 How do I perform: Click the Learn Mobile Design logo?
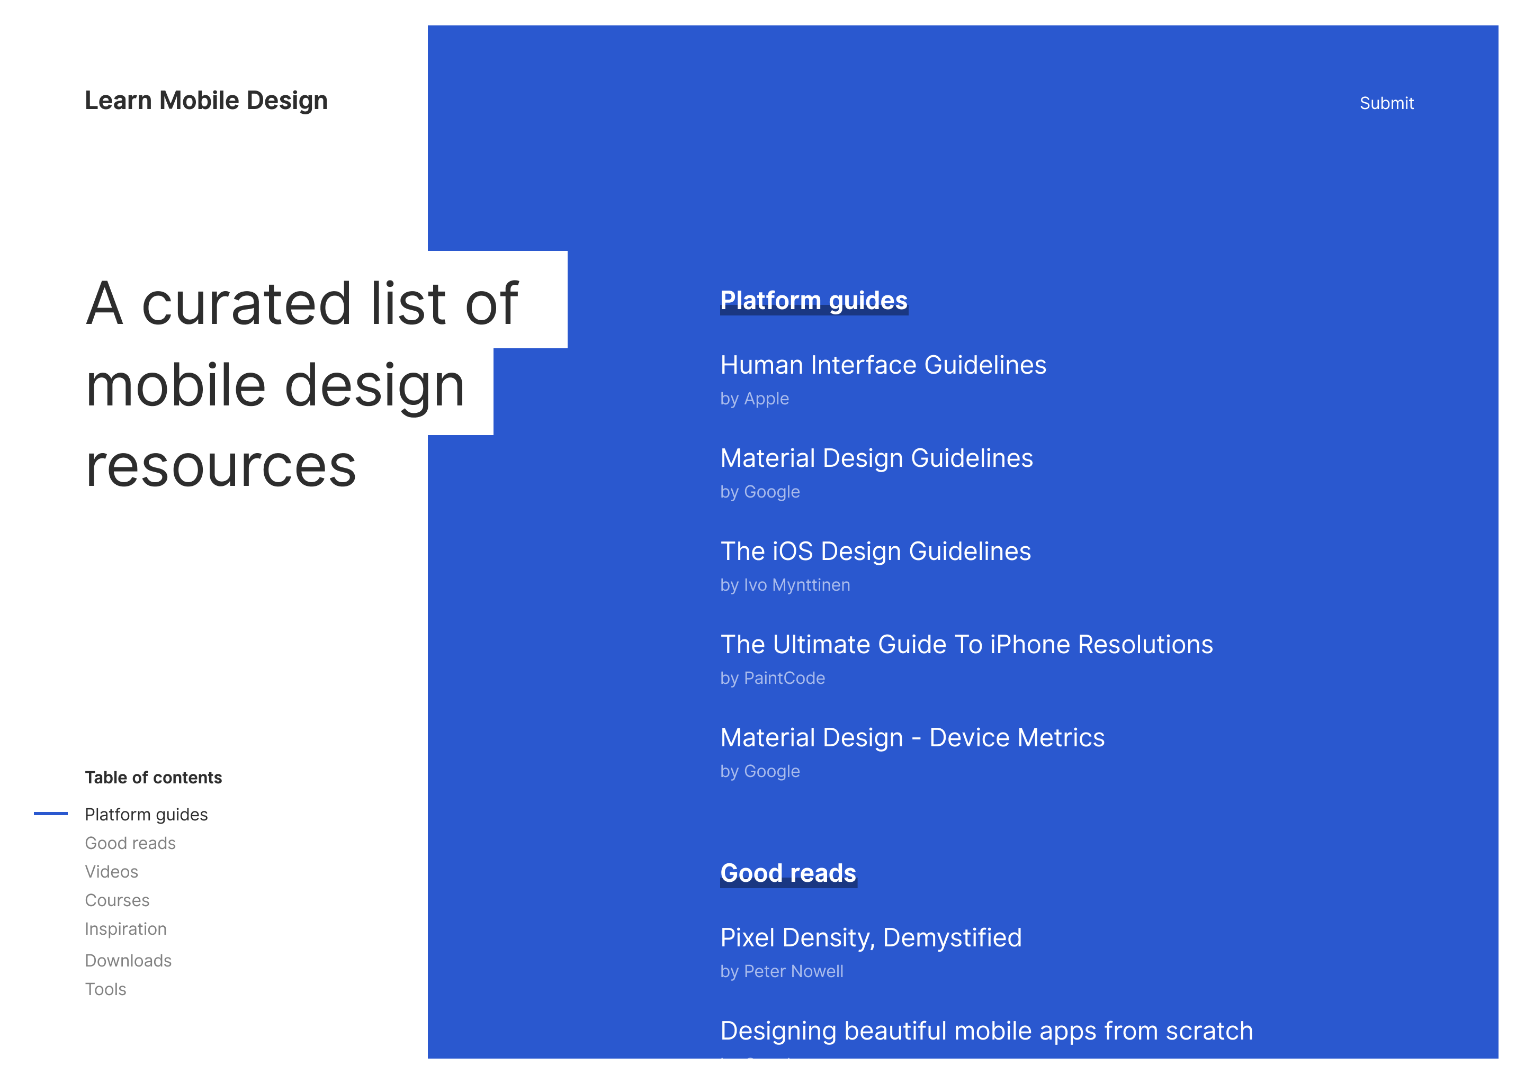(207, 100)
